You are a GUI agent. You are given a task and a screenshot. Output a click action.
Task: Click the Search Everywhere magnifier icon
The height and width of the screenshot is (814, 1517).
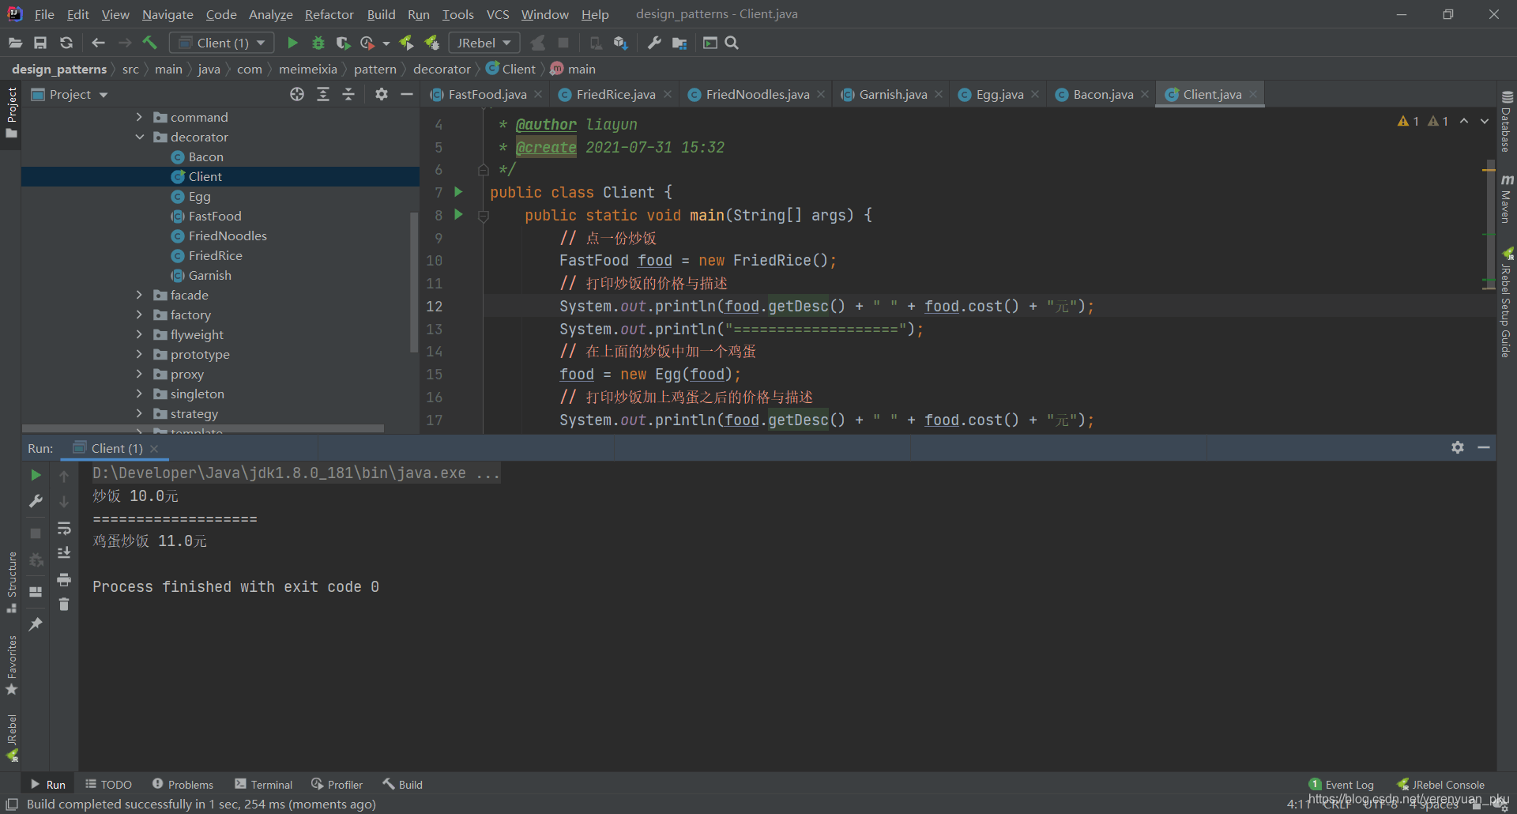pos(732,43)
